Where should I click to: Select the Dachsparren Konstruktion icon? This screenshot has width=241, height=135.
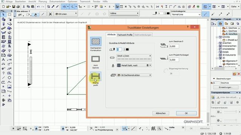point(96,41)
